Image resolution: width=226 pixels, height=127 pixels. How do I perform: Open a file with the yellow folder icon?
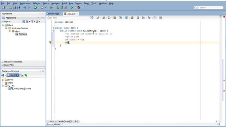(x=10, y=7)
